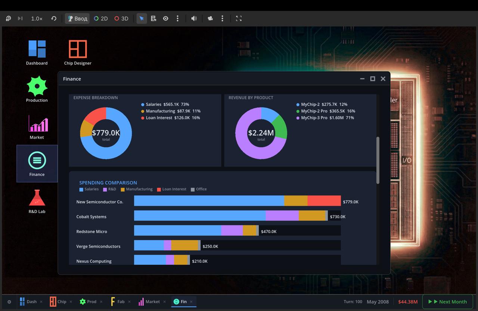Image resolution: width=478 pixels, height=311 pixels.
Task: Open the Production gear icon
Action: 37,90
